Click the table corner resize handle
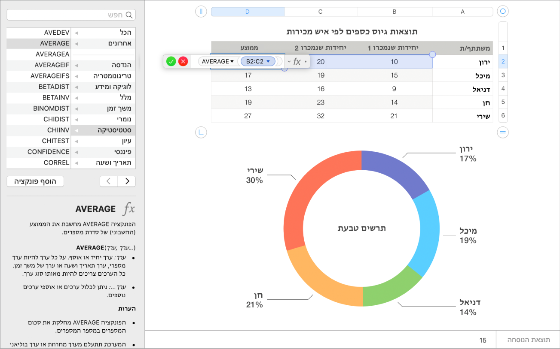The image size is (560, 349). point(201,132)
